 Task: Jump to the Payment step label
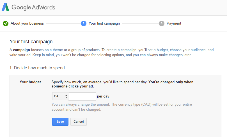click(x=174, y=23)
